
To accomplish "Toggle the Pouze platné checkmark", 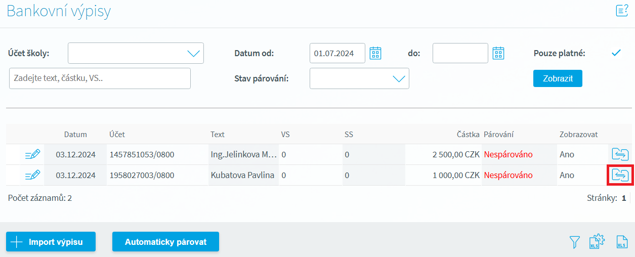I will [616, 53].
